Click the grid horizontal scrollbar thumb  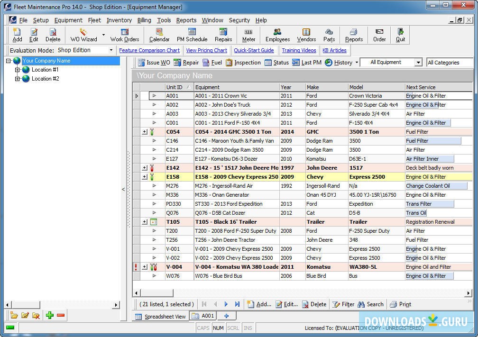(x=156, y=293)
